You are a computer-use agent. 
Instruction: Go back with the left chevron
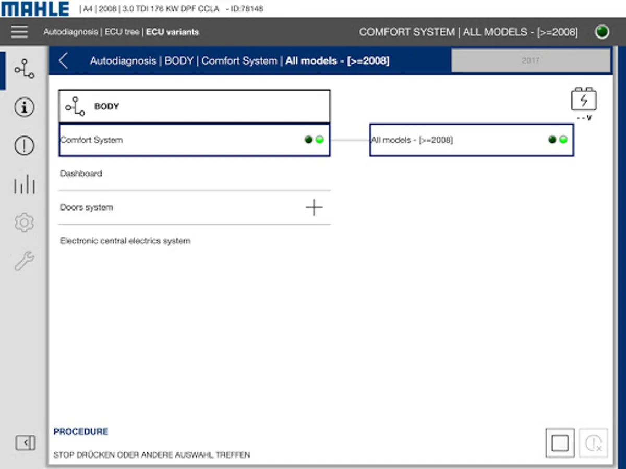pos(63,60)
